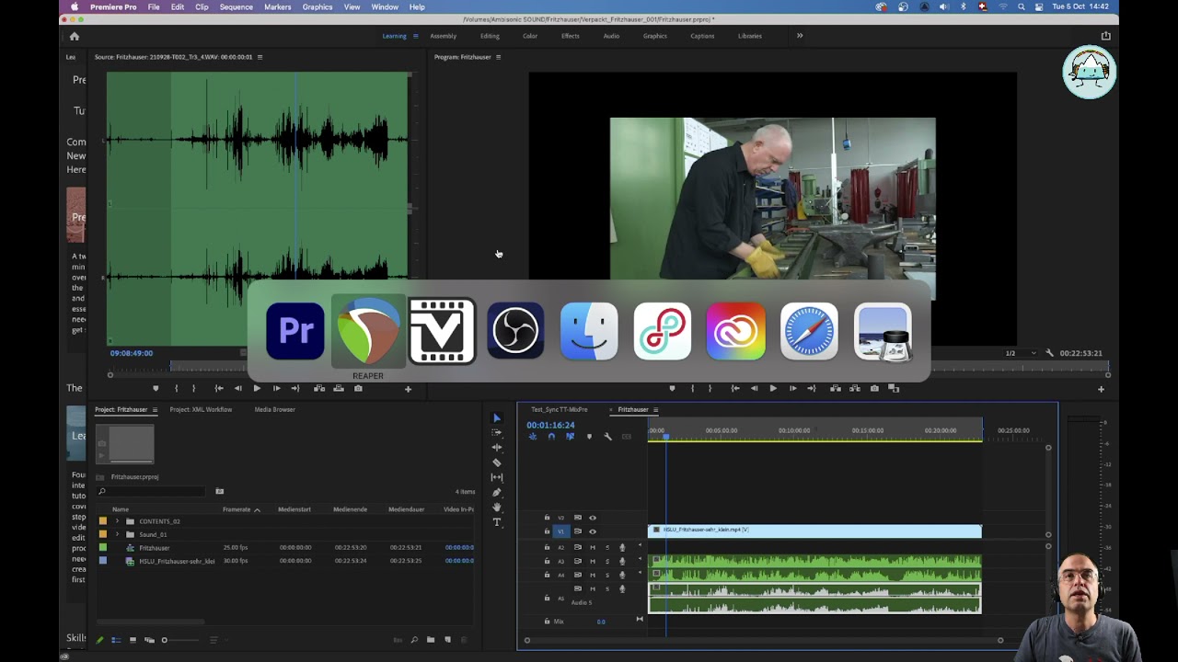
Task: Enable voice-over record on A2
Action: 622,547
